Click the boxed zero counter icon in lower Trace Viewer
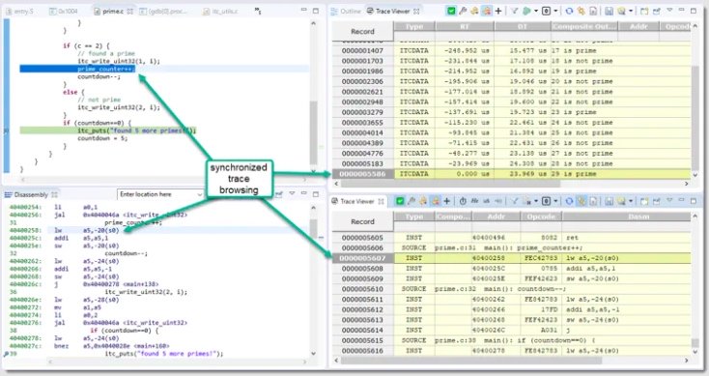Viewport: 709px width, 376px height. click(546, 201)
